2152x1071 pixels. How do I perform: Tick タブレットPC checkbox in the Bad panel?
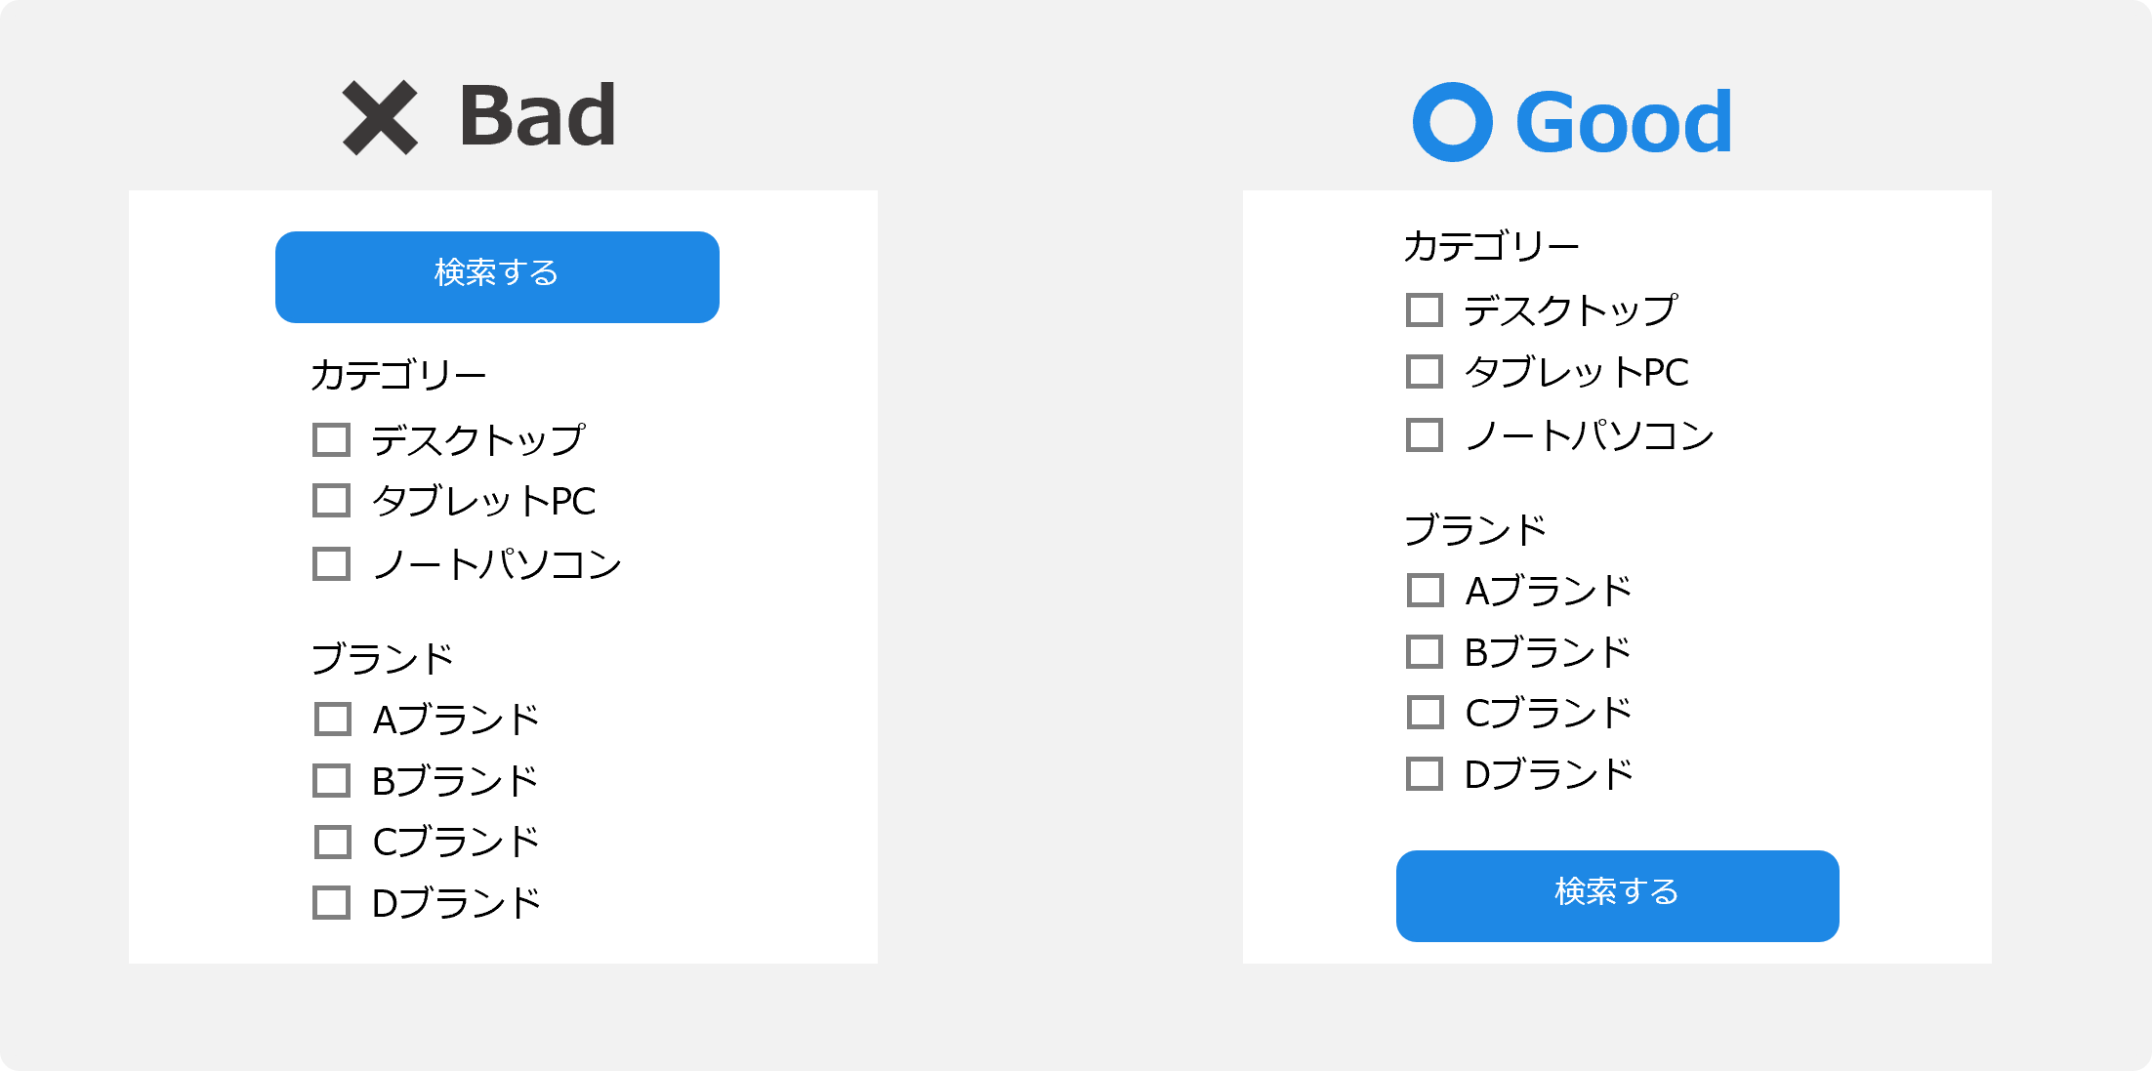tap(332, 501)
